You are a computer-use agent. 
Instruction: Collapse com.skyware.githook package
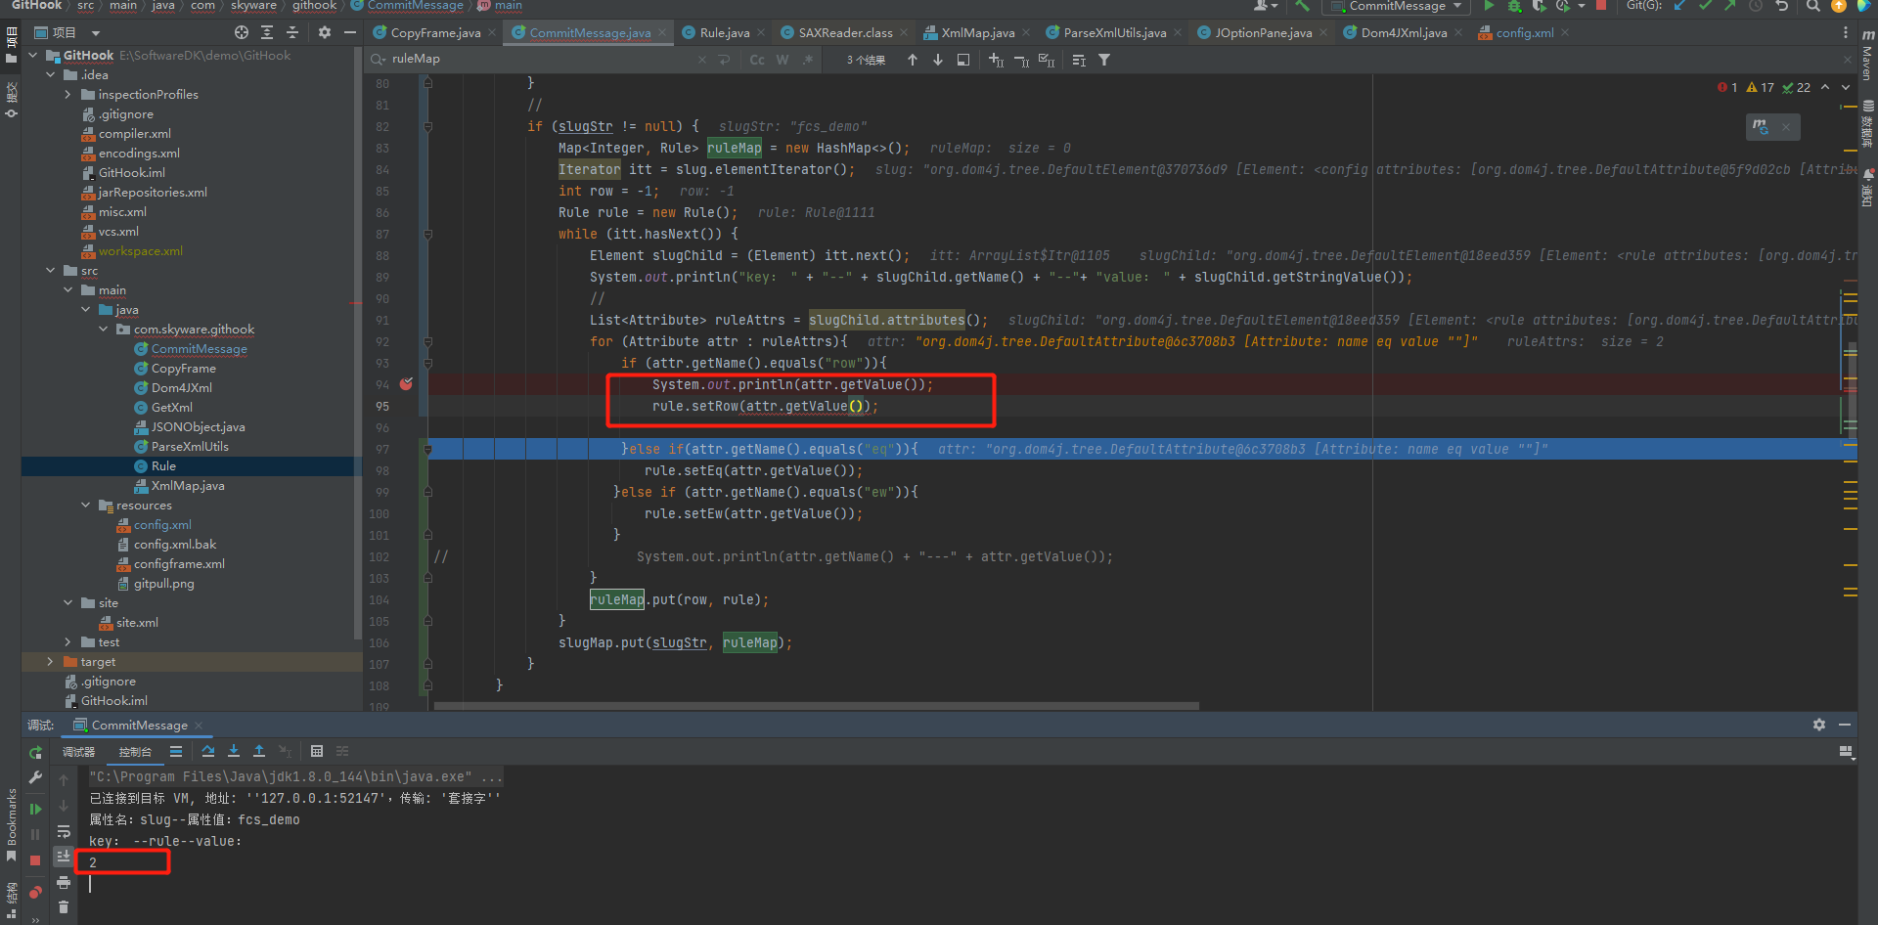pyautogui.click(x=103, y=330)
